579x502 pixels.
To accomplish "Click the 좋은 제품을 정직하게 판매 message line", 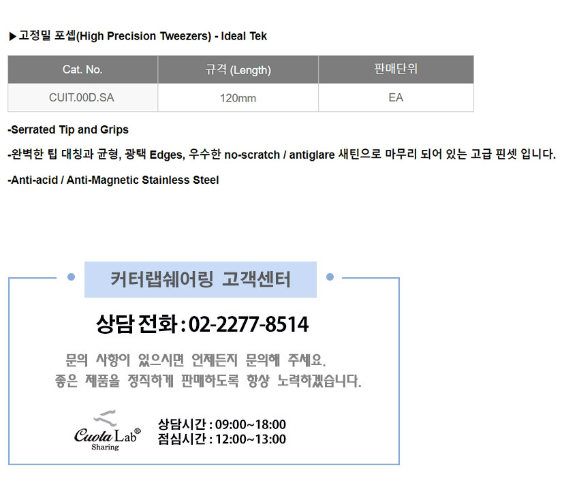I will (208, 381).
